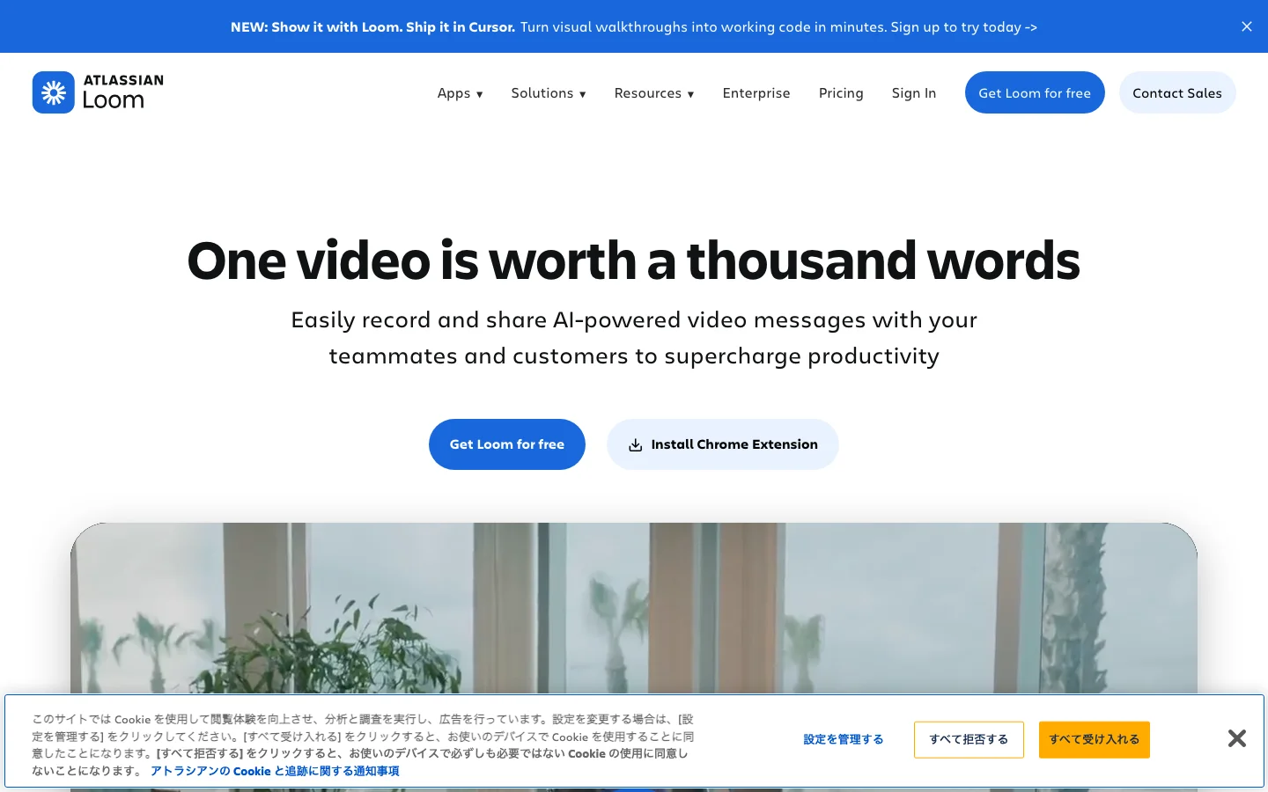Click the hero office video preview
The image size is (1268, 792).
click(x=634, y=607)
